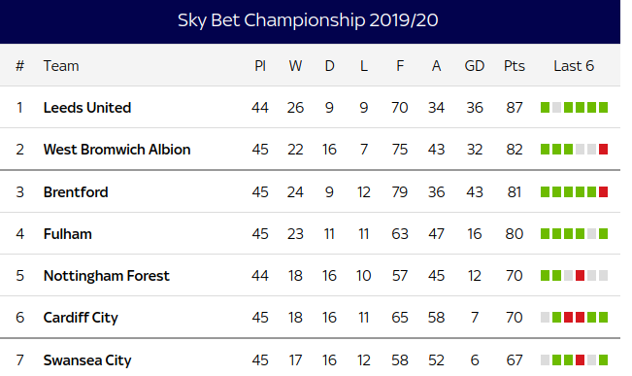Click the Team column header

pos(61,66)
